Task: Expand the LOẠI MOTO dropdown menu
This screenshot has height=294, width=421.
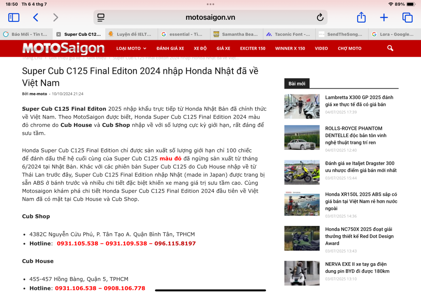Action: (131, 48)
